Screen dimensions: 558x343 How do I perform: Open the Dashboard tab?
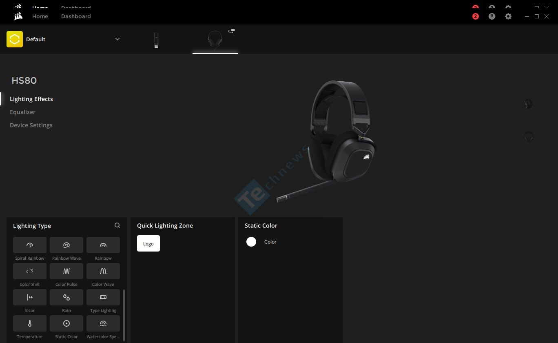[76, 16]
